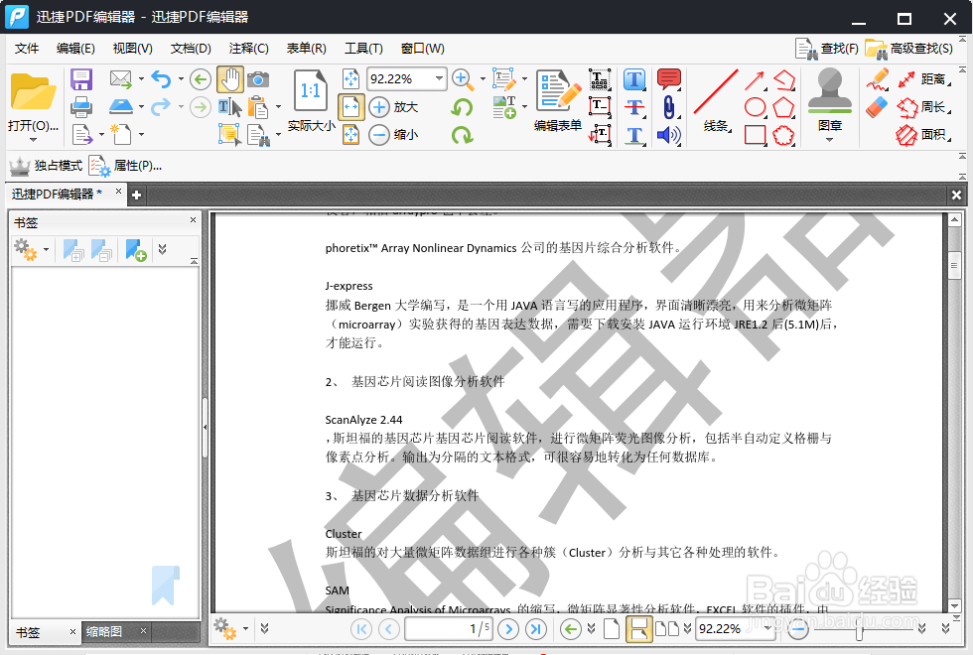Image resolution: width=973 pixels, height=655 pixels.
Task: Add a sticky note comment
Action: (x=669, y=79)
